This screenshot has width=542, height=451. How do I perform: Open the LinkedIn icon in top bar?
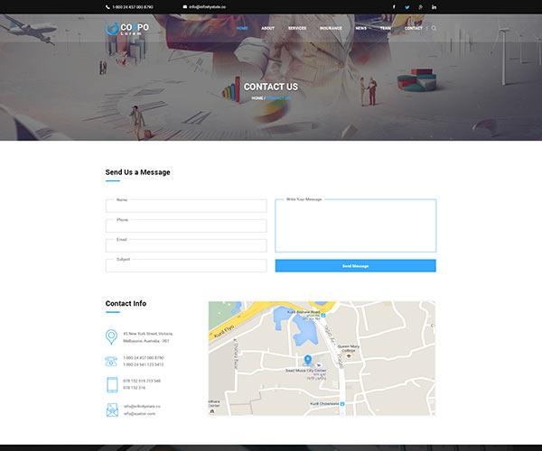click(x=434, y=7)
